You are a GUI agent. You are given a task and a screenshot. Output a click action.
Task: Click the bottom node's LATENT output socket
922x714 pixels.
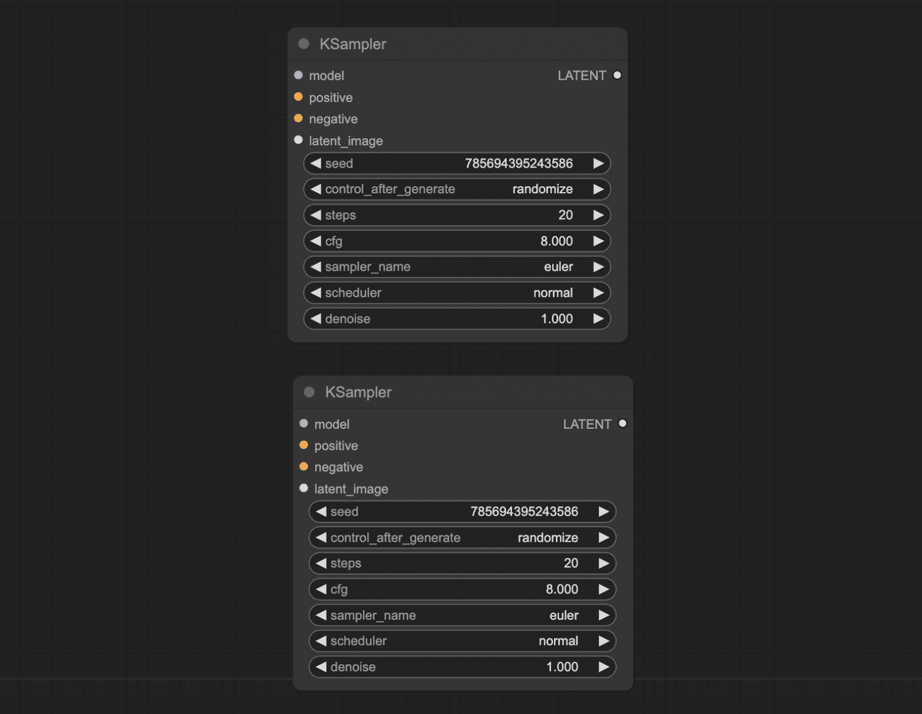[622, 423]
